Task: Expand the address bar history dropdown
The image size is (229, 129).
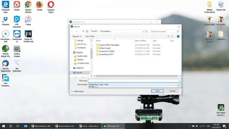Action: 143,31
